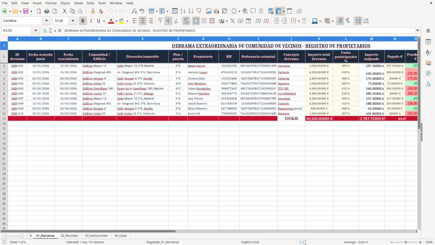This screenshot has height=245, width=435.
Task: Open Name Box dropdown arrow
Action: tap(36, 30)
